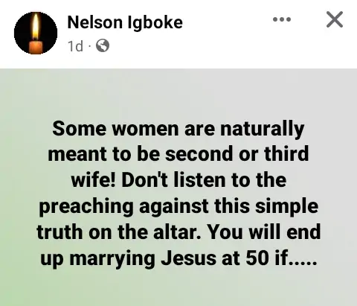Click the line "Some women are naturally"
Screen dimensions: 357x306
coord(178,129)
